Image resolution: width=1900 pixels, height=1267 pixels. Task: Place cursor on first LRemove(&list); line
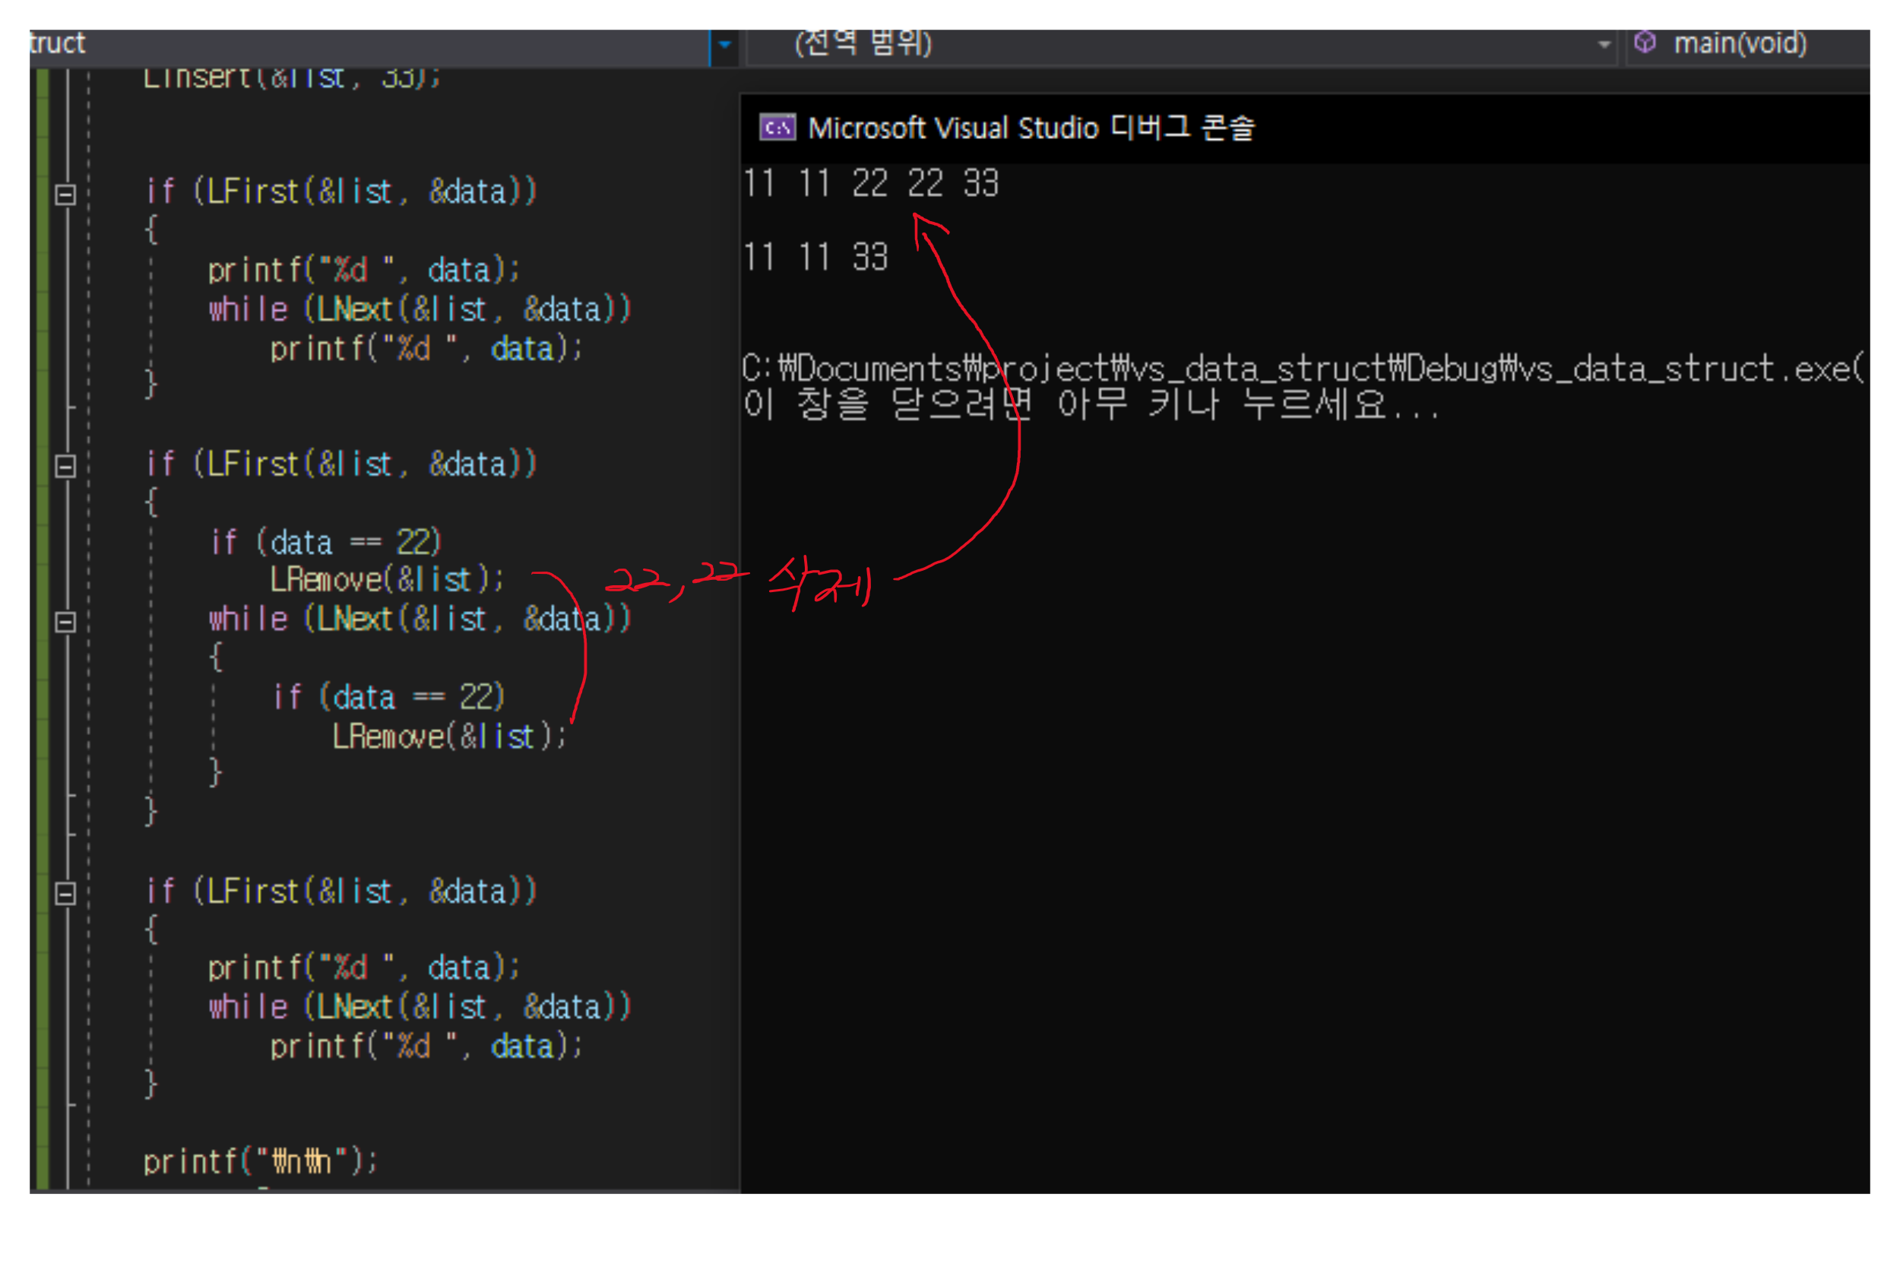tap(386, 579)
